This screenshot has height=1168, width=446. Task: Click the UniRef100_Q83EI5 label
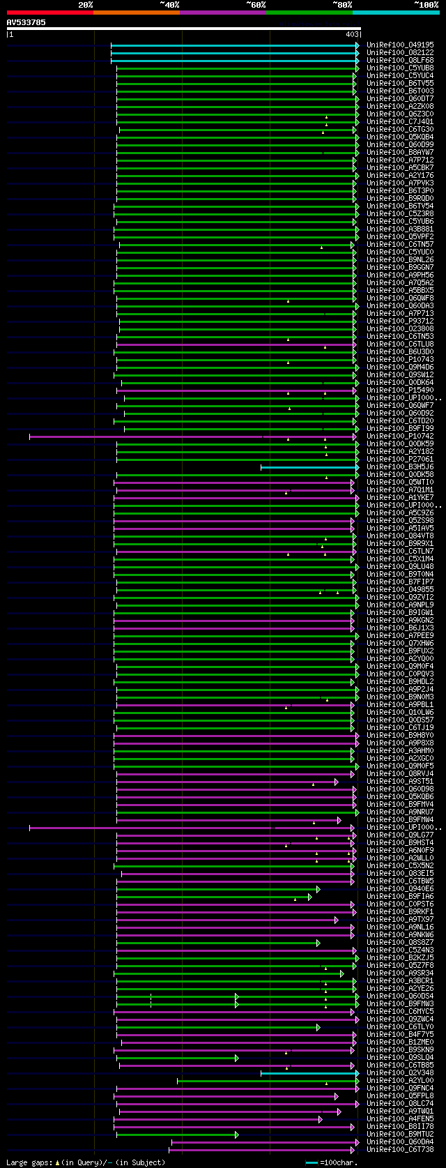(400, 873)
